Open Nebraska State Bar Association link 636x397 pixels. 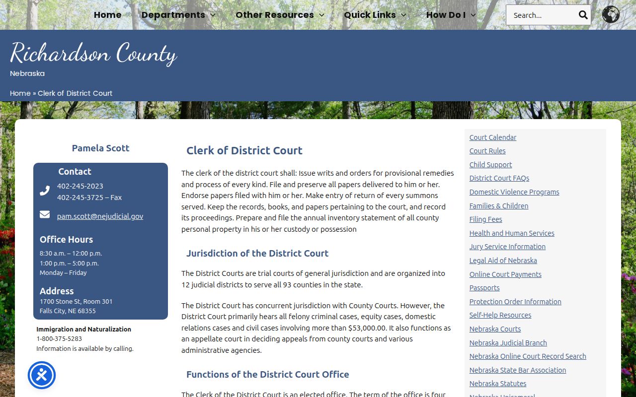point(518,370)
